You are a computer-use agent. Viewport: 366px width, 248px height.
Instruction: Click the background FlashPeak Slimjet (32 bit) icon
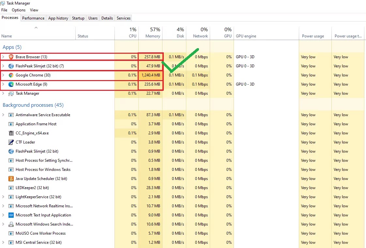(11, 151)
